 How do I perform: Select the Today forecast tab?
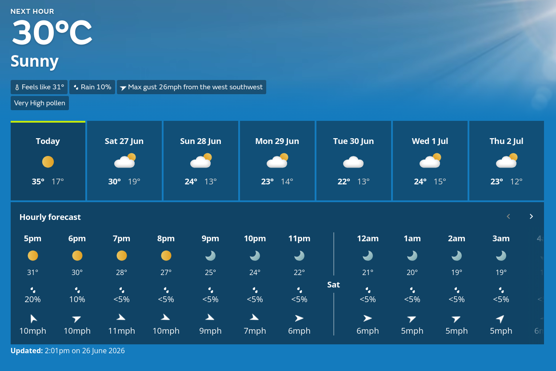click(x=48, y=160)
